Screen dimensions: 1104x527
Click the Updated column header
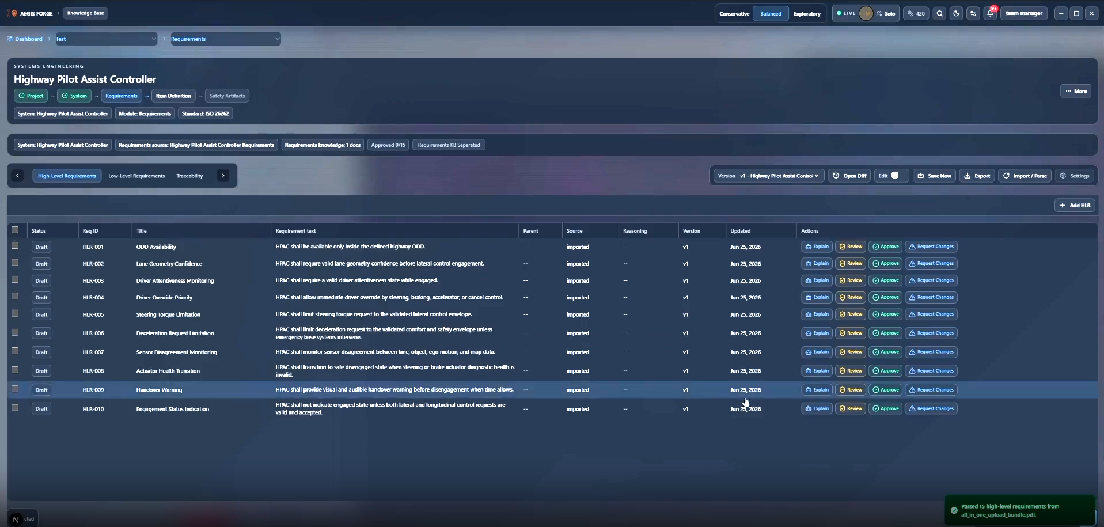point(741,230)
